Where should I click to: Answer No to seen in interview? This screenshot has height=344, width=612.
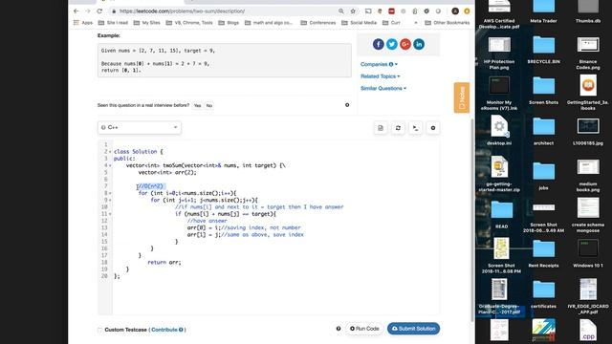(209, 105)
